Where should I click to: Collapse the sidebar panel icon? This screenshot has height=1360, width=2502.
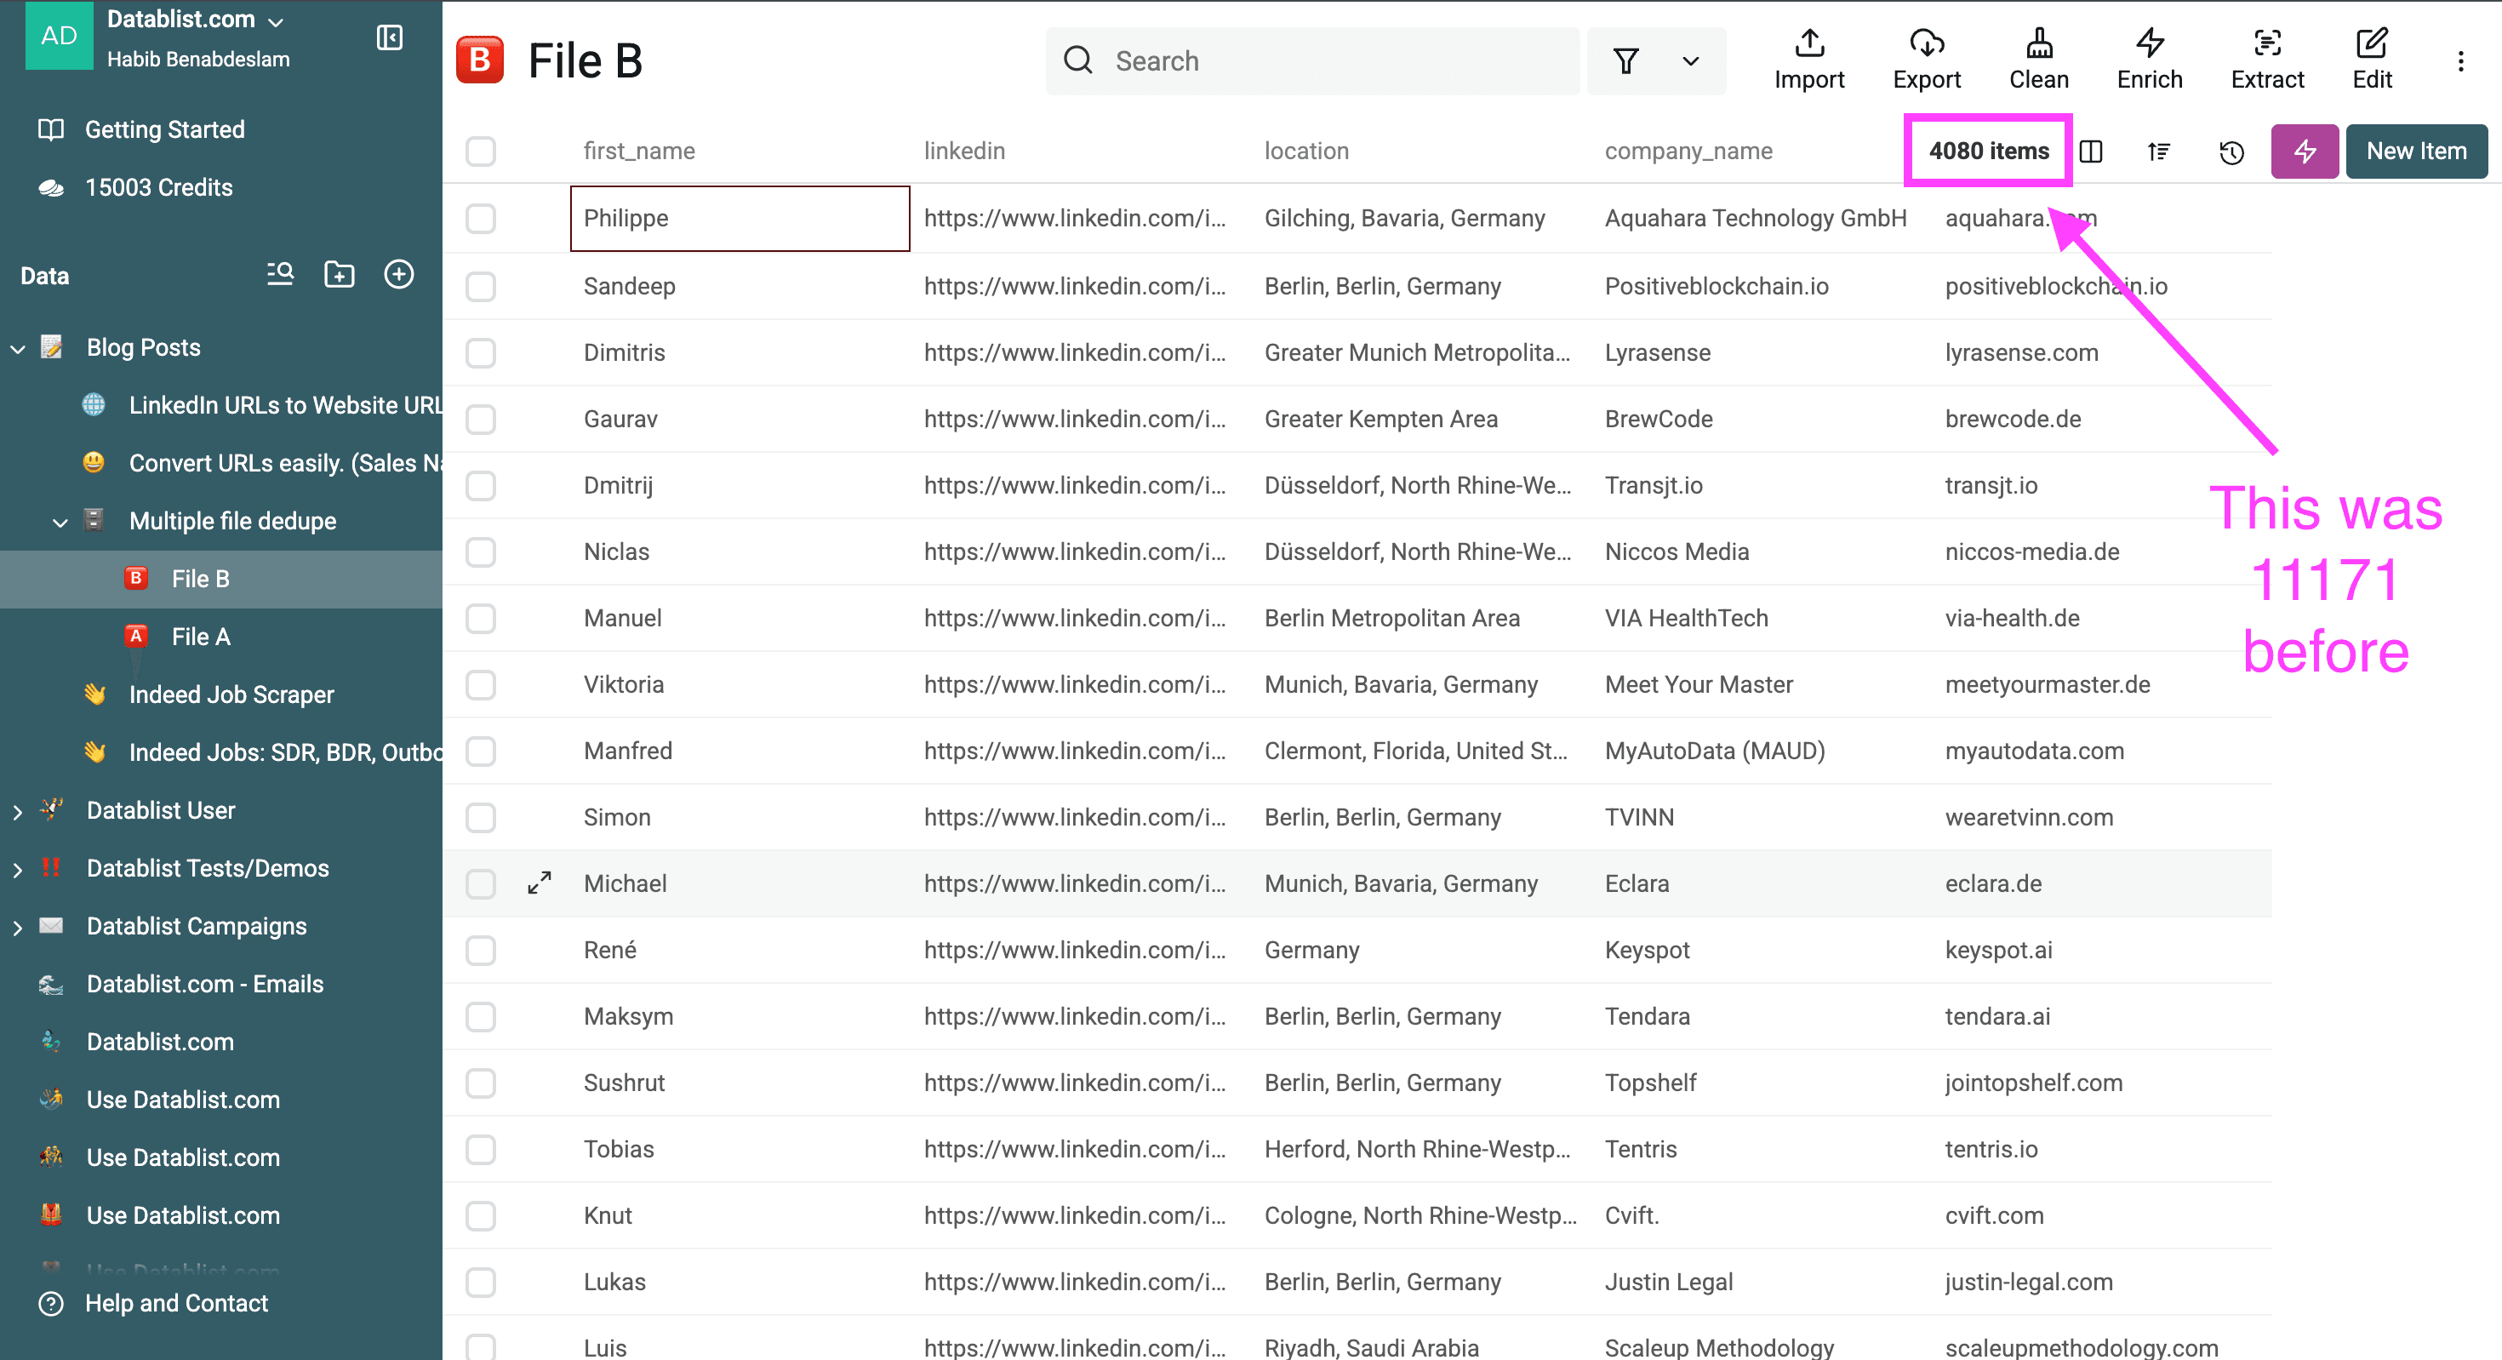[390, 38]
